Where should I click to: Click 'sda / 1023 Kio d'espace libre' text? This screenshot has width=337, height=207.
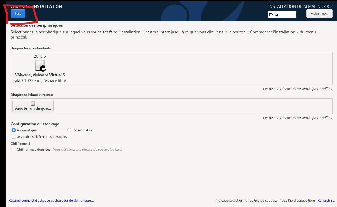40,81
